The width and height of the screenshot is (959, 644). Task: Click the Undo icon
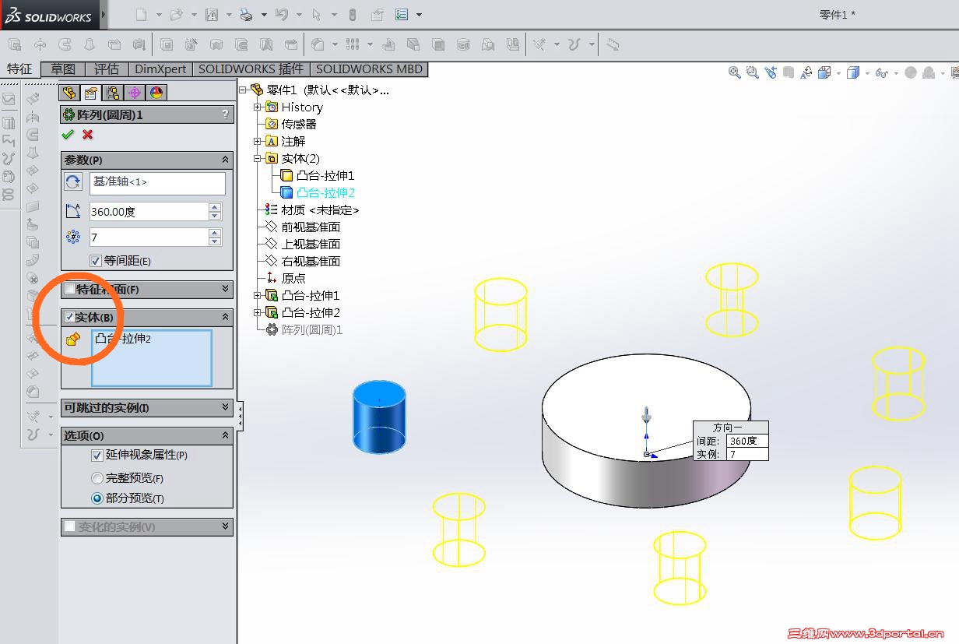point(281,15)
